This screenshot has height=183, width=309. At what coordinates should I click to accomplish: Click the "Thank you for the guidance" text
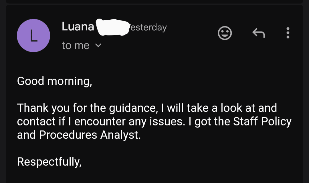coord(86,108)
